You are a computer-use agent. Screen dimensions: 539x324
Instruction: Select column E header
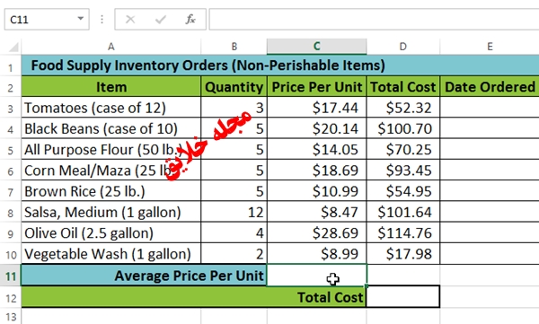coord(490,47)
